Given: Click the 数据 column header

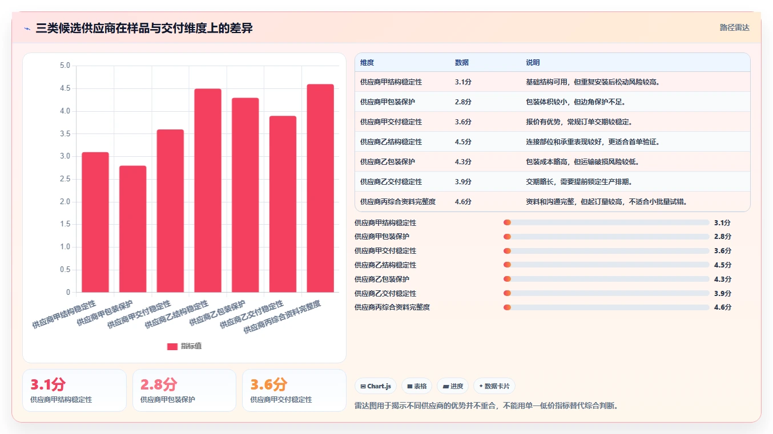Looking at the screenshot, I should click(x=462, y=62).
